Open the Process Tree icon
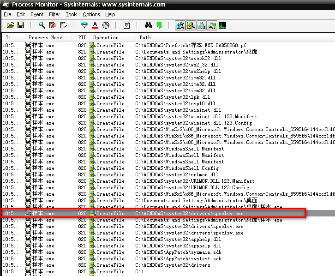 point(127,25)
